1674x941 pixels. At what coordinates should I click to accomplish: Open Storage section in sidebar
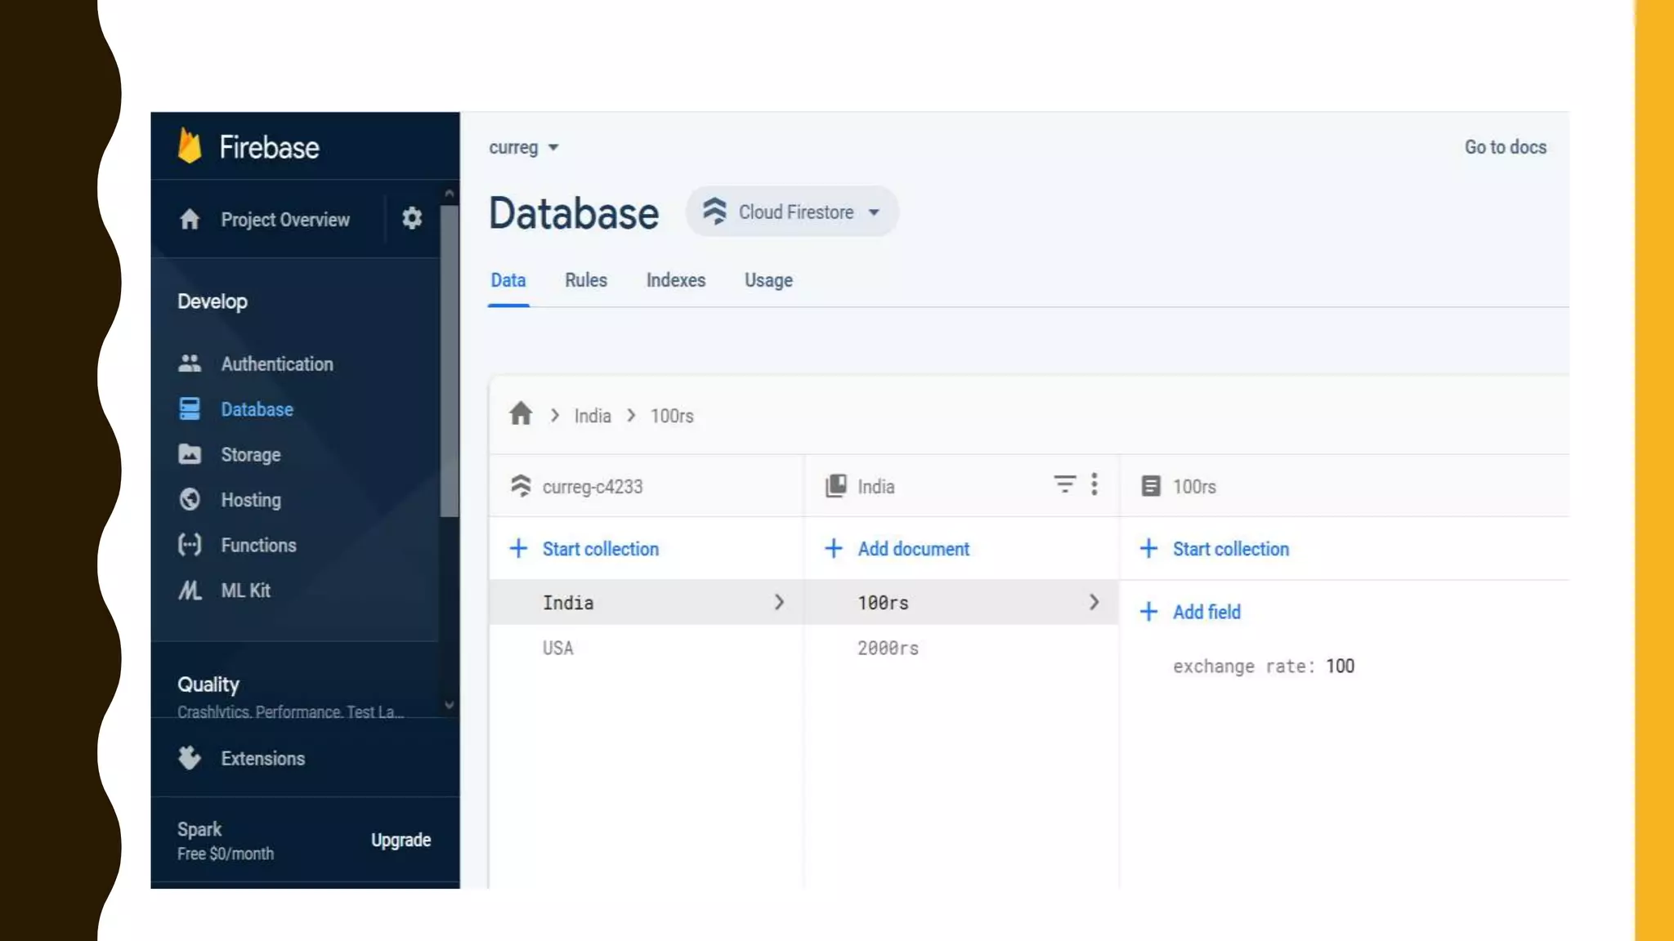pyautogui.click(x=250, y=455)
